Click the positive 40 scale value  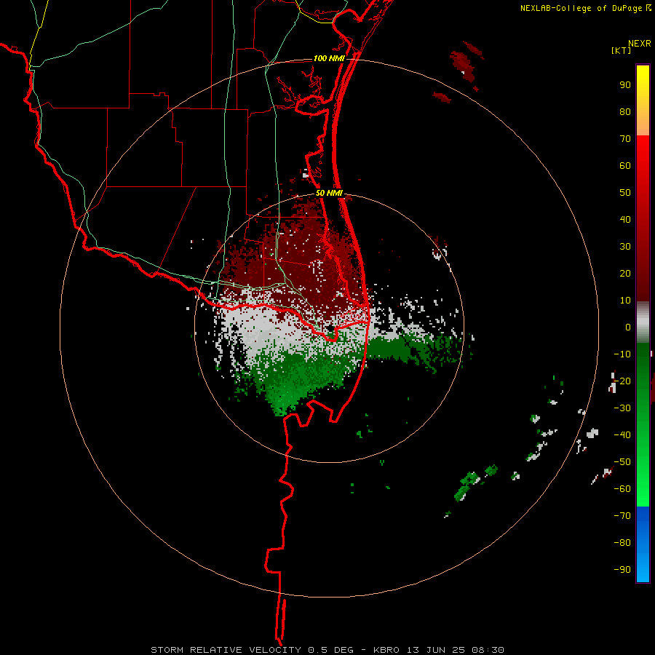625,220
